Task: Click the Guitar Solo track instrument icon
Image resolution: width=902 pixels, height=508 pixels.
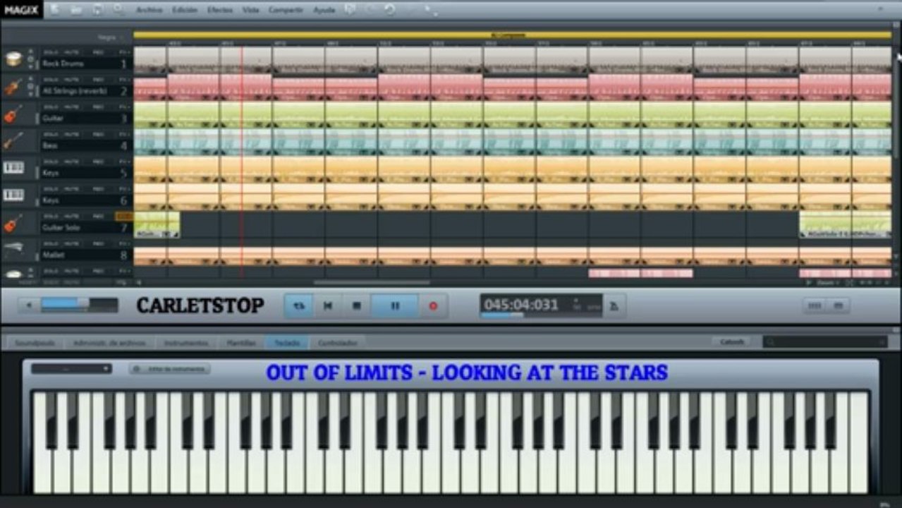Action: point(13,224)
